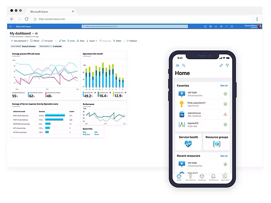Click the 49.2% legend value

click(88, 96)
